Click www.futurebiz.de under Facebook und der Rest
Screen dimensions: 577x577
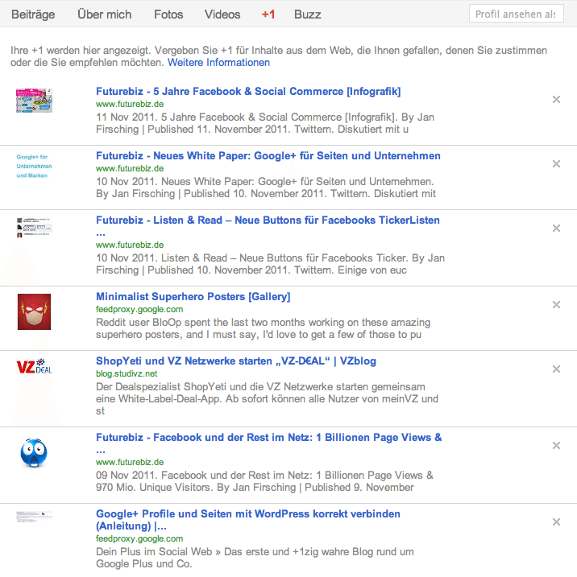[x=130, y=462]
